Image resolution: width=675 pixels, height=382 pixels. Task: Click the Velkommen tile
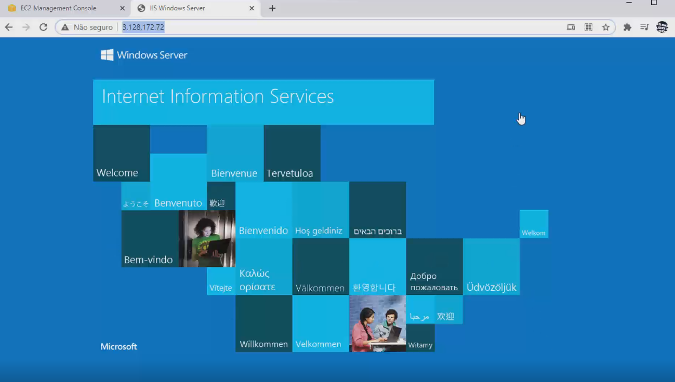click(320, 324)
